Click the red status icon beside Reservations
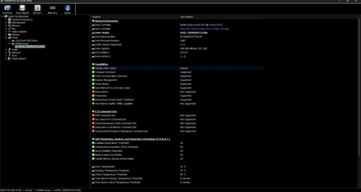Image resolution: width=361 pixels, height=192 pixels. click(x=93, y=92)
